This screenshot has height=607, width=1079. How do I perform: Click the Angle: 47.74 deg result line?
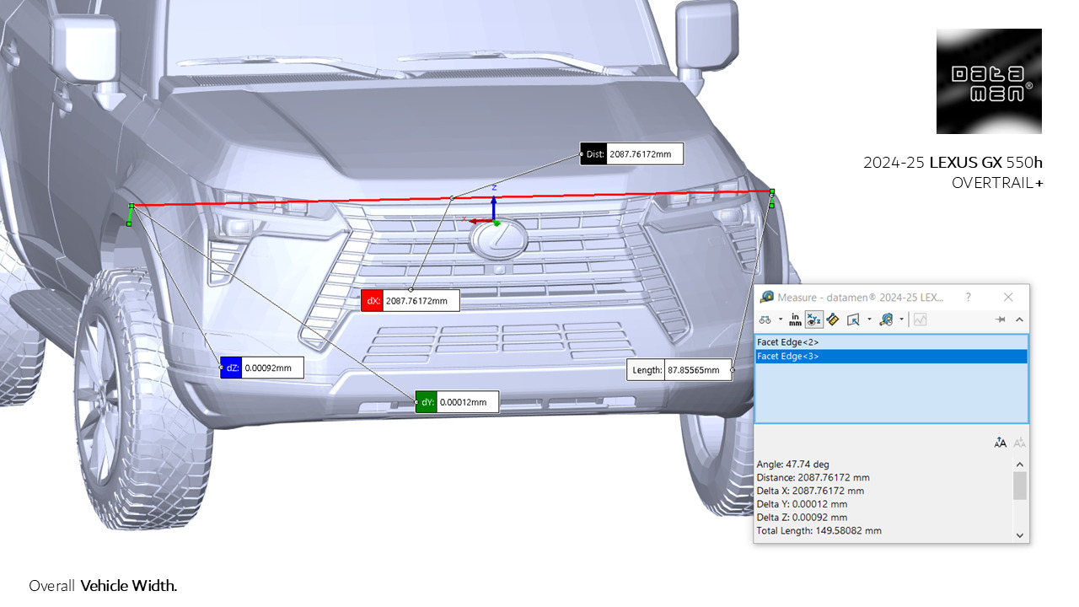[793, 465]
